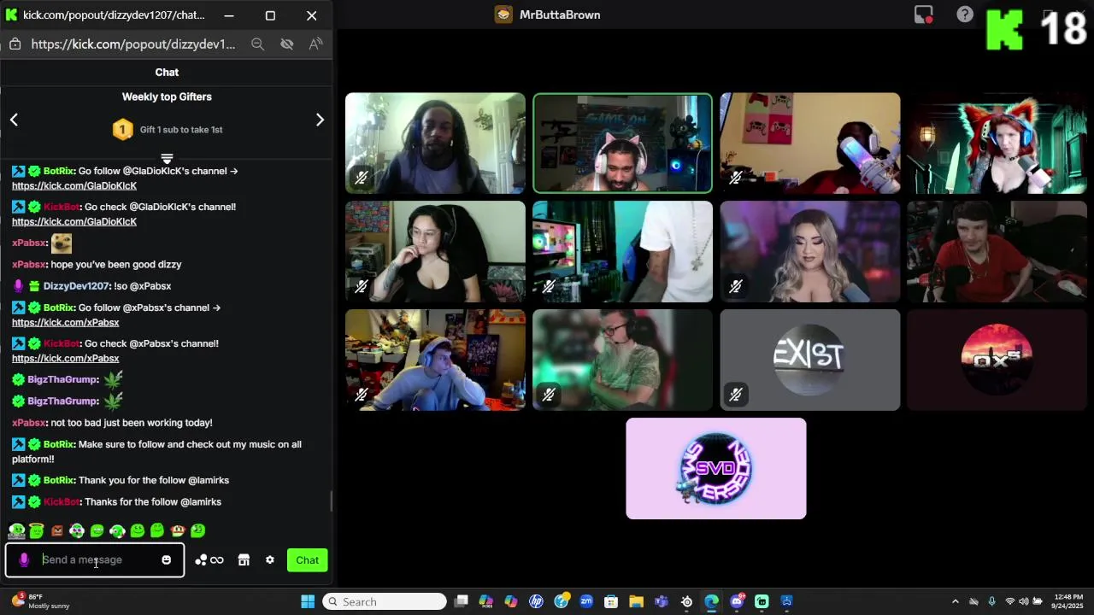1094x615 pixels.
Task: Click DizzyDev1207 username in chat
Action: coord(76,286)
